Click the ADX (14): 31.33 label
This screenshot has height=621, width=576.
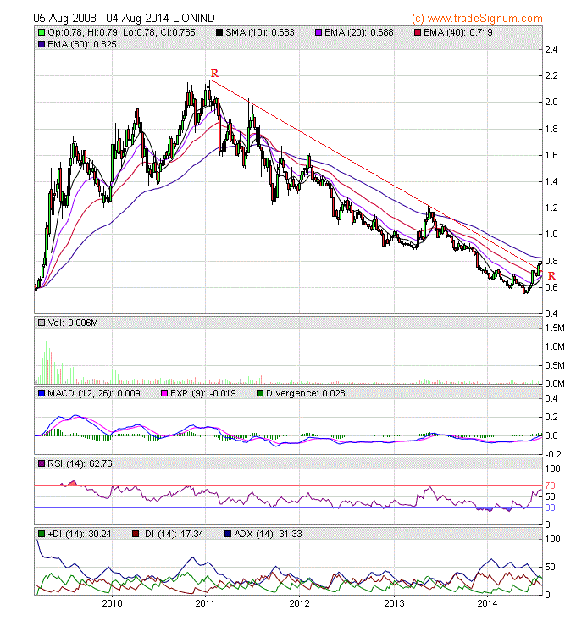coord(268,535)
